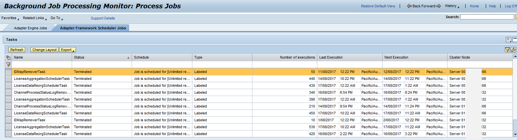The width and height of the screenshot is (517, 140).
Task: Click the filter row funnel icon
Action: pyautogui.click(x=8, y=65)
